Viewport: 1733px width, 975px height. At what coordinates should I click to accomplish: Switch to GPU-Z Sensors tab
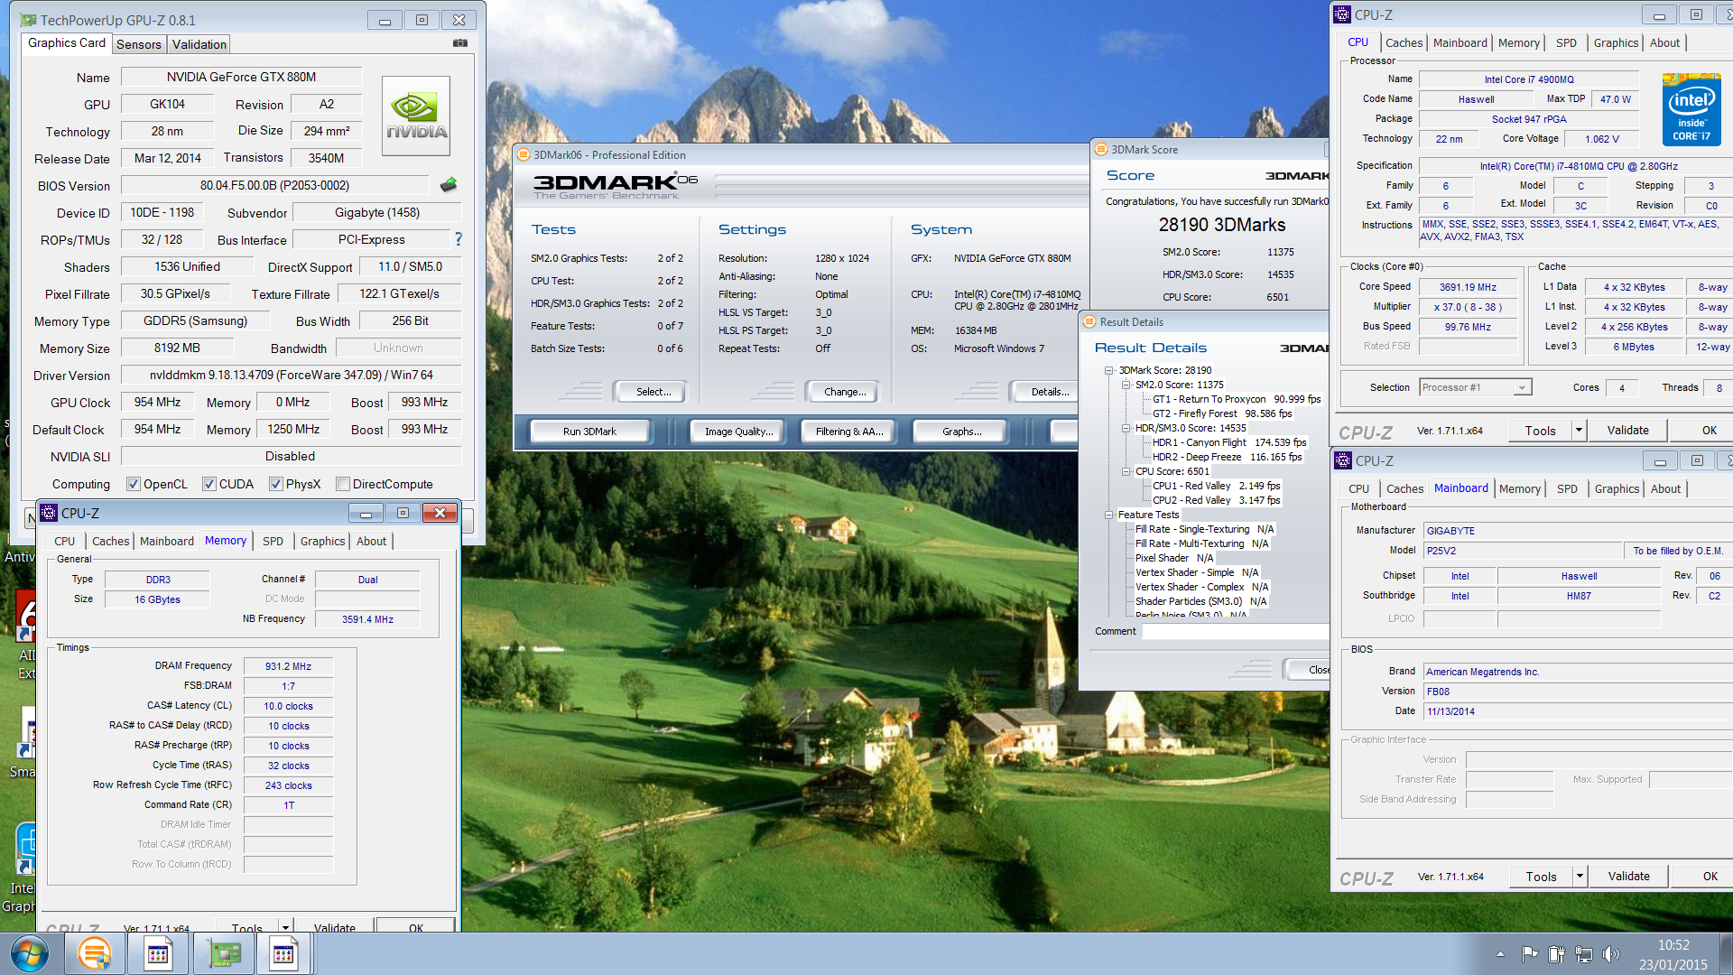(139, 44)
